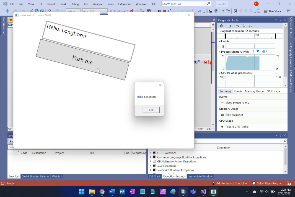Collapse the Process Memory (MB) section
The width and height of the screenshot is (295, 197).
tap(220, 52)
